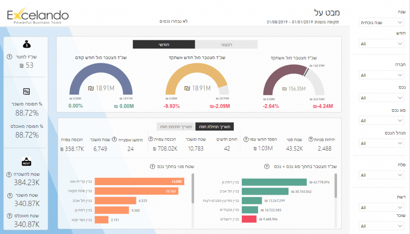Open help icon next to יחידות פנויות
Viewport: 410px width, 234px height.
tap(311, 139)
